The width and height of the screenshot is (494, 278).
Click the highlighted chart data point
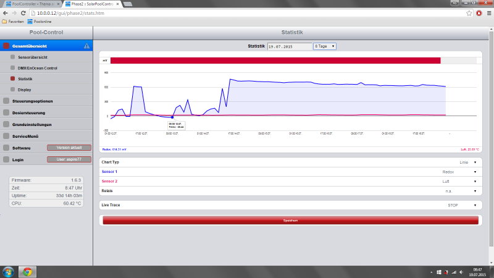click(x=172, y=117)
